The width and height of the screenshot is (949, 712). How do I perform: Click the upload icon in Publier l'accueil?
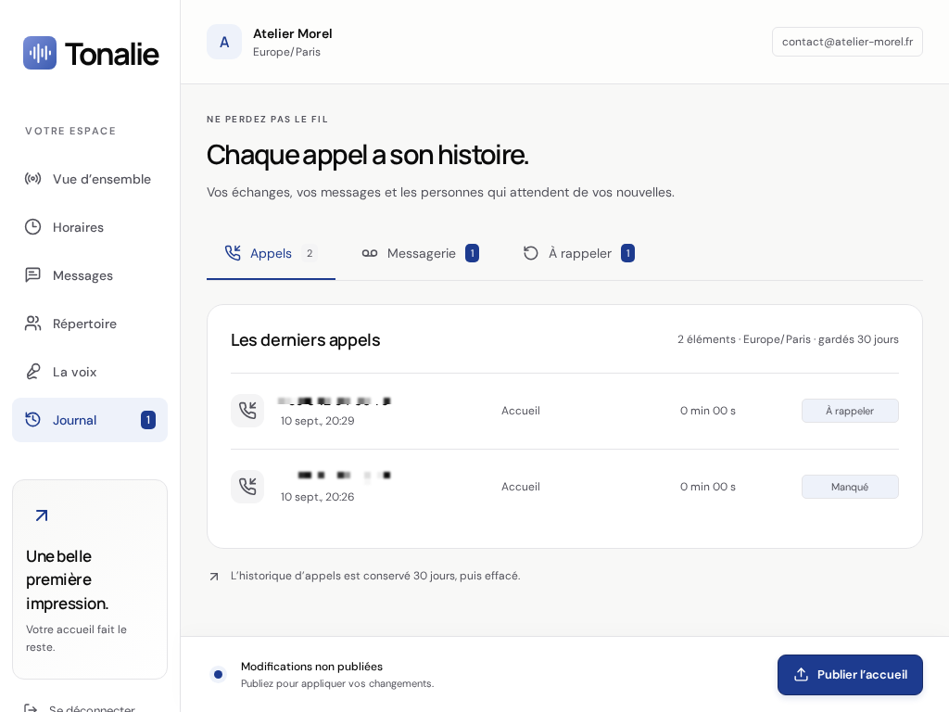click(x=802, y=675)
